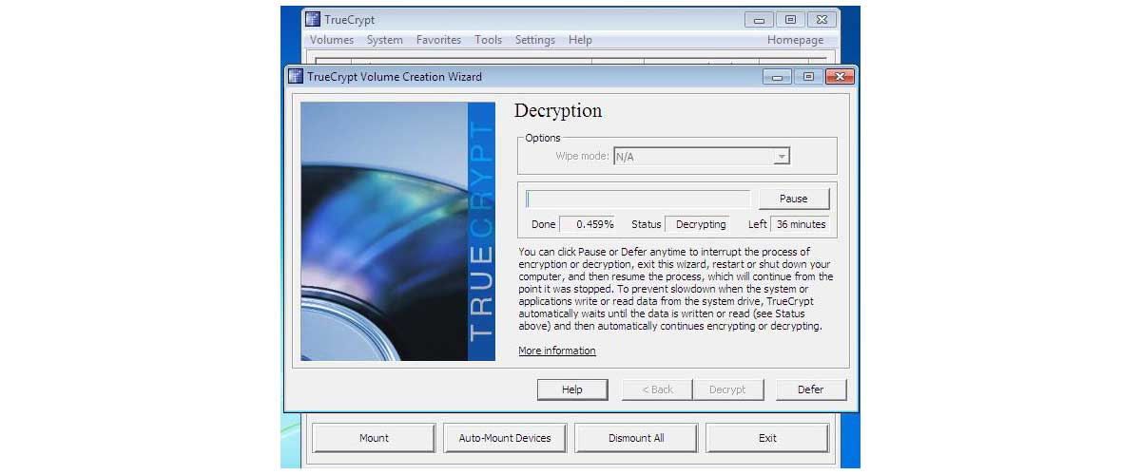Click Auto-Mount Devices button

[x=505, y=438]
